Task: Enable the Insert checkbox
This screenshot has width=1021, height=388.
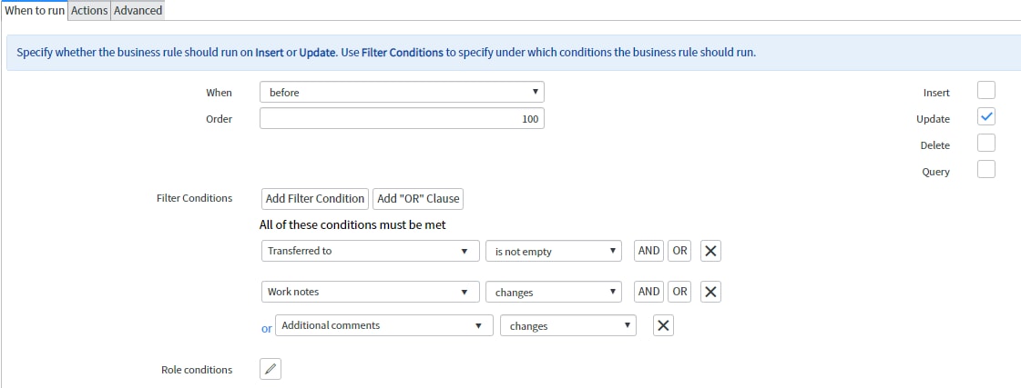Action: [985, 91]
